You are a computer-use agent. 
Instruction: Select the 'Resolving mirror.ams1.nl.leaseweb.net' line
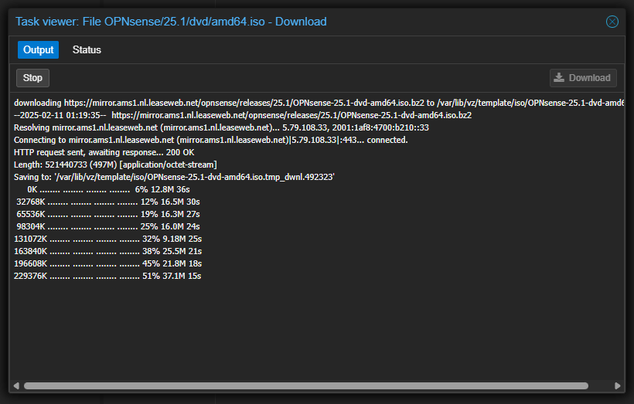[221, 127]
